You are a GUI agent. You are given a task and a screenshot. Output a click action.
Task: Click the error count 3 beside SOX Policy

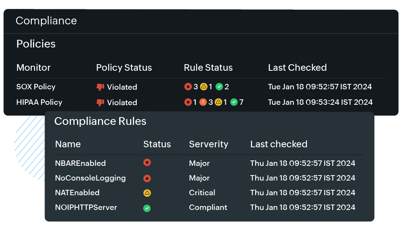194,87
